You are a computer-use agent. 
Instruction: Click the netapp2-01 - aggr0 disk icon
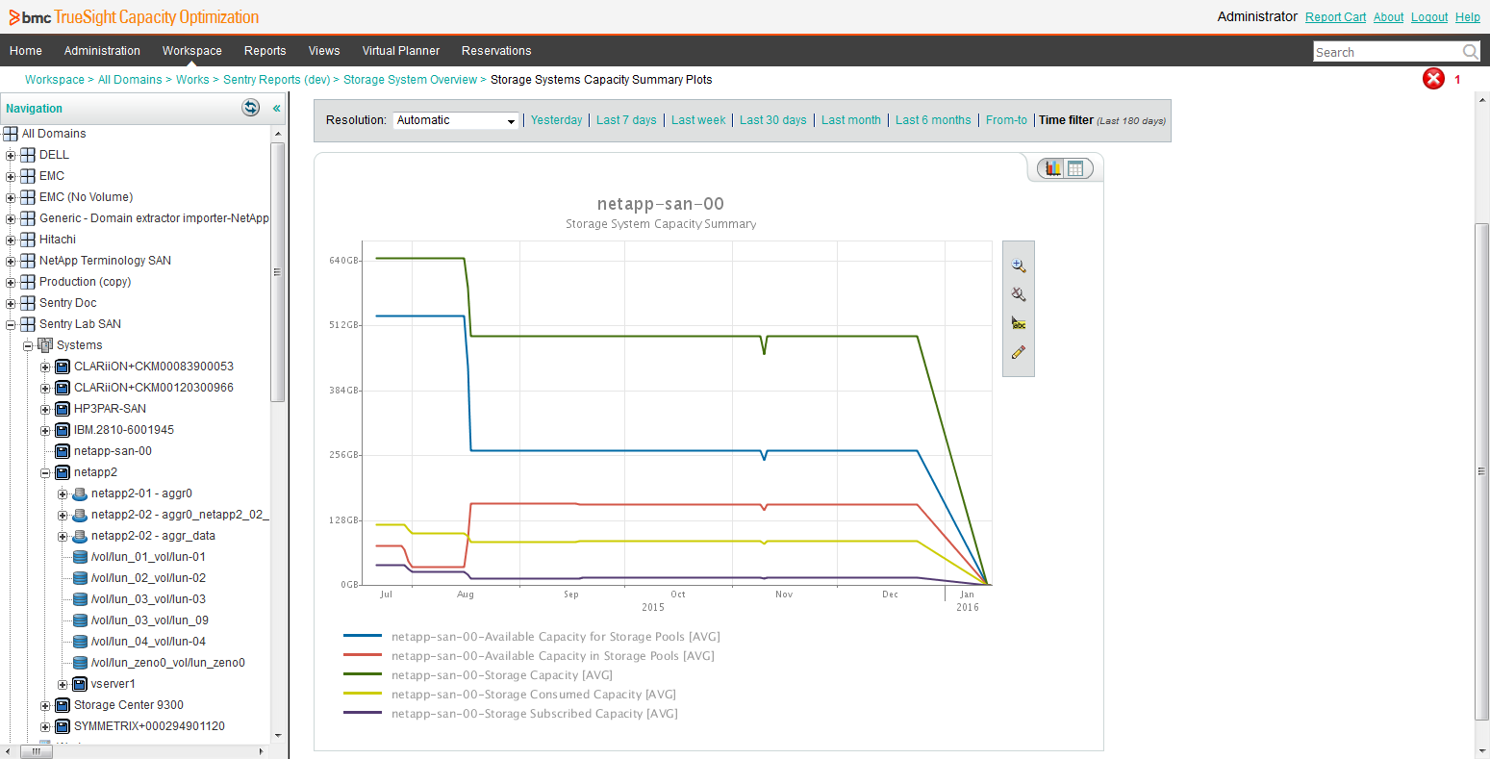(x=80, y=493)
